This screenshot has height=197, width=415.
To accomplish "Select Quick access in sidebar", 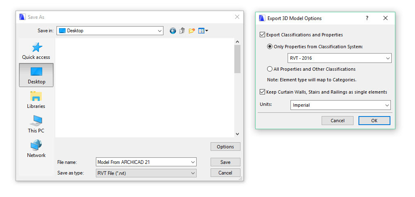I will [36, 51].
